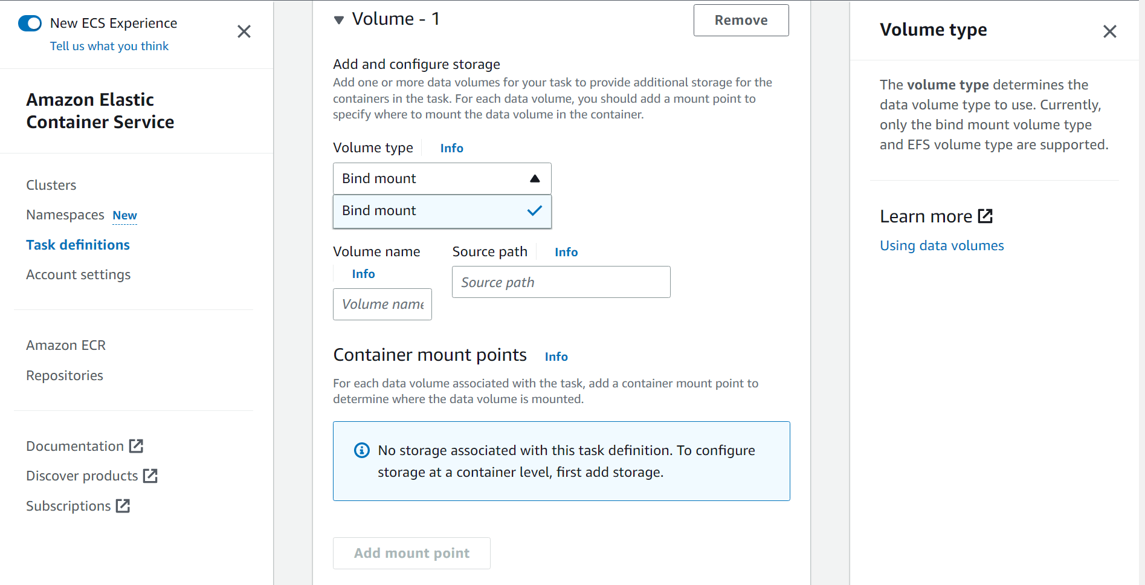
Task: Open the Volume type dropdown
Action: [534, 178]
